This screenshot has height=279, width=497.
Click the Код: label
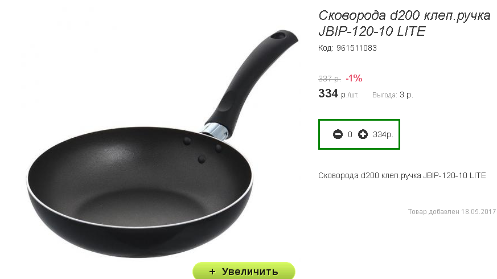[326, 48]
